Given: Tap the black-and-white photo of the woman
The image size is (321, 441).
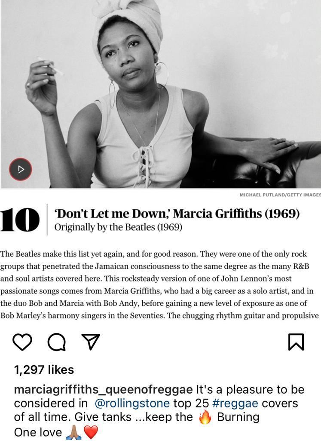Looking at the screenshot, I should tap(161, 94).
